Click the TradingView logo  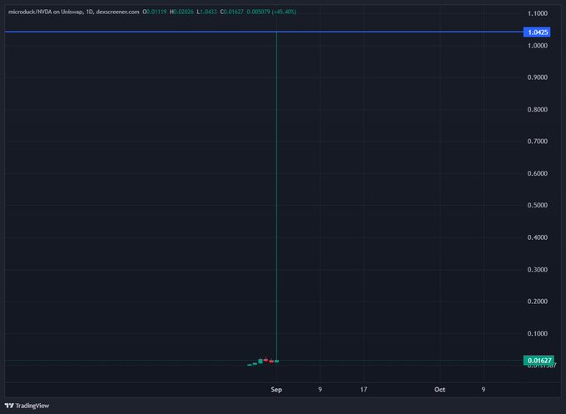(27, 406)
